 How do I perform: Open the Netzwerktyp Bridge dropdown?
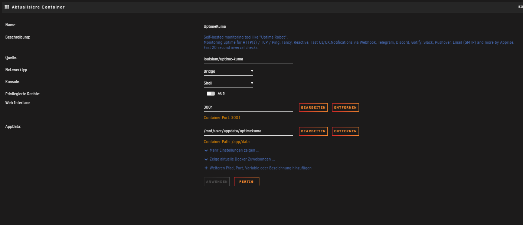coord(228,71)
